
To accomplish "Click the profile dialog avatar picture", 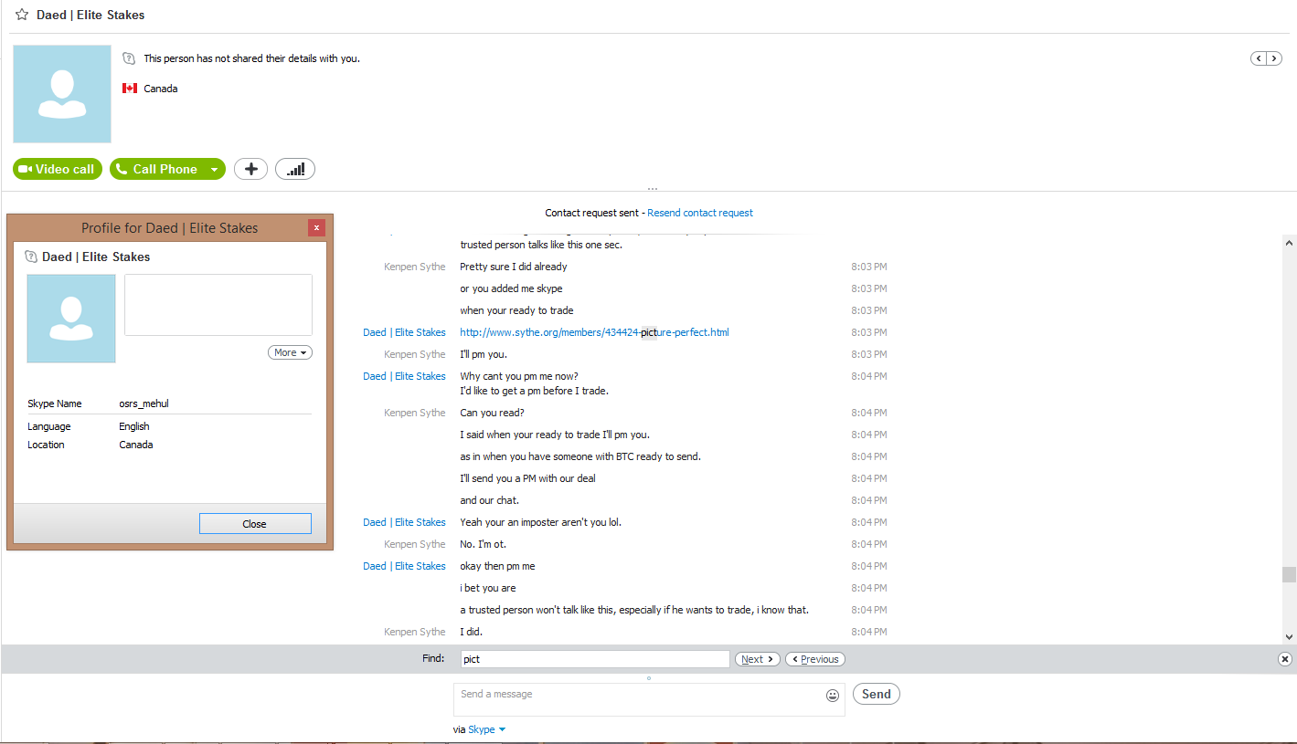I will (71, 319).
